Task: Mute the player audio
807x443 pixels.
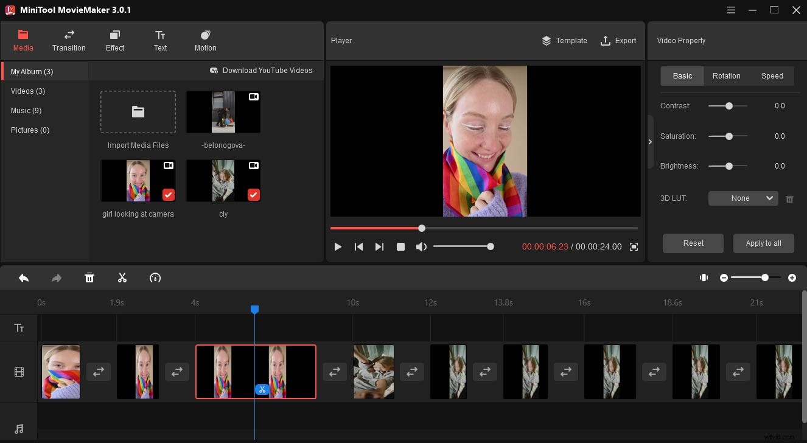Action: coord(421,246)
